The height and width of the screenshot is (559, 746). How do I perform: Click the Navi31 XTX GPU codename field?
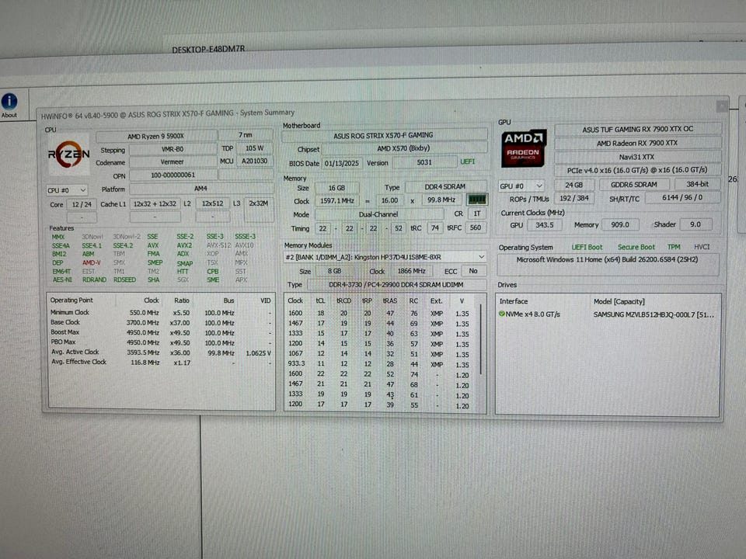coord(637,157)
